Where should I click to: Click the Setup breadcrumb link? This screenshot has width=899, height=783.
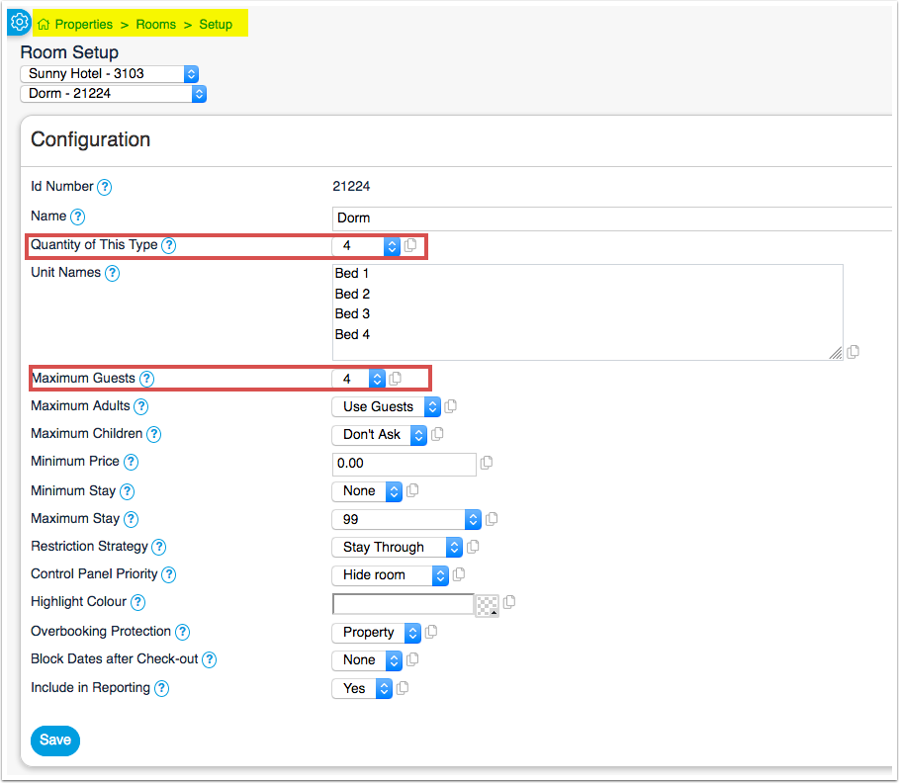[216, 25]
